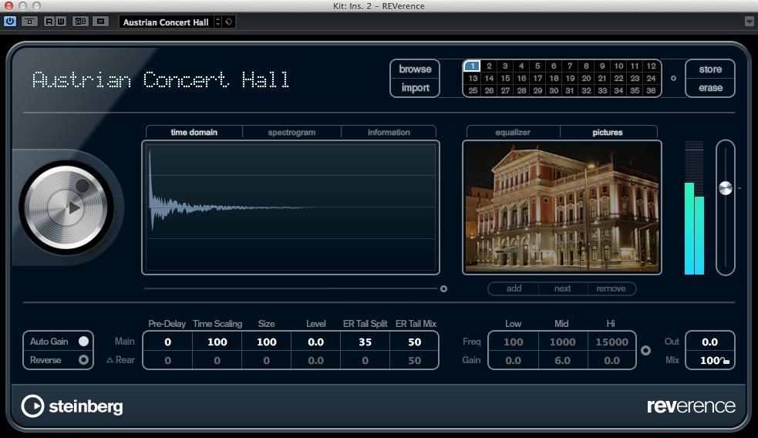Select program slot 1
The image size is (758, 438).
(472, 66)
